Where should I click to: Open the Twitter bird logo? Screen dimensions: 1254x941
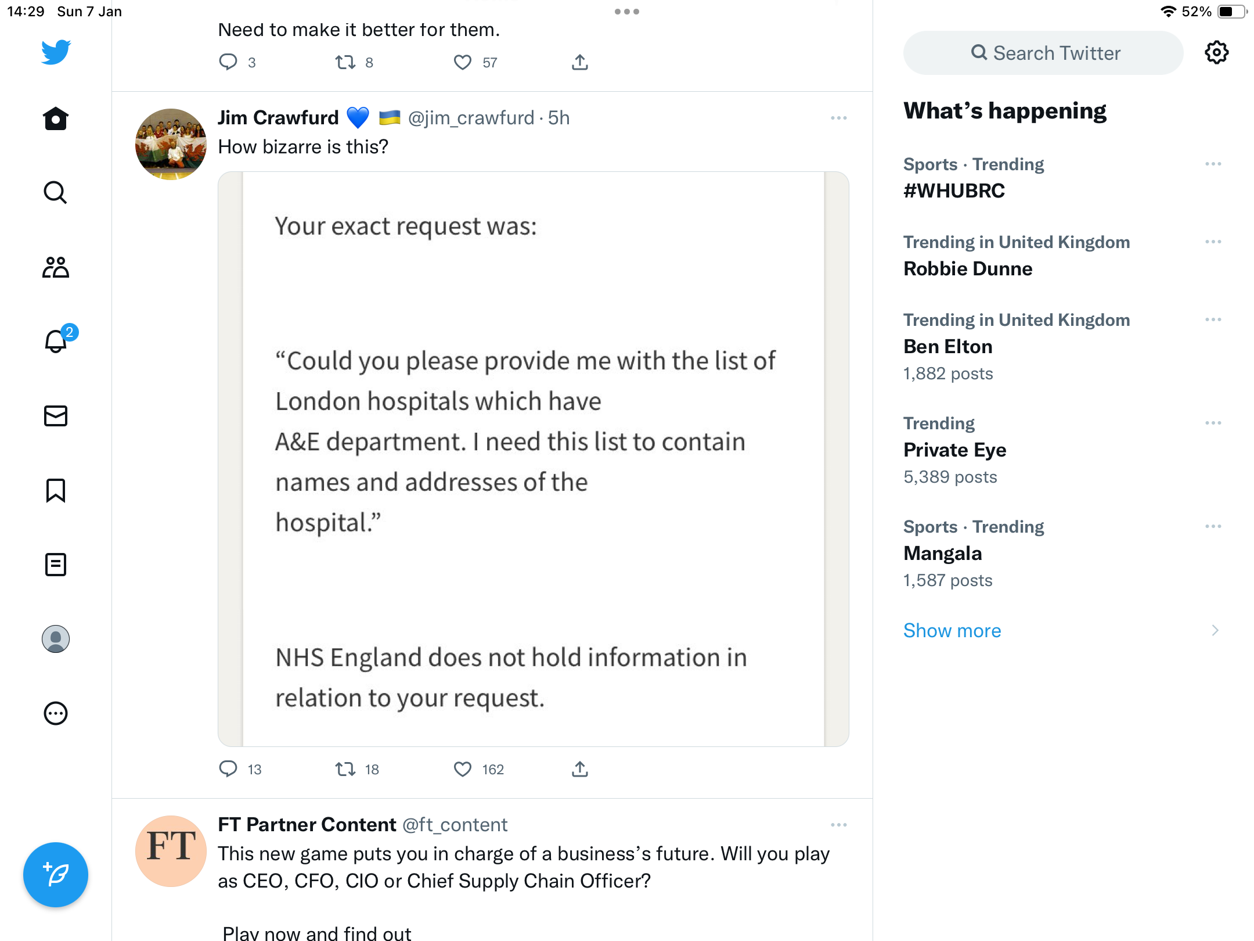pos(56,52)
